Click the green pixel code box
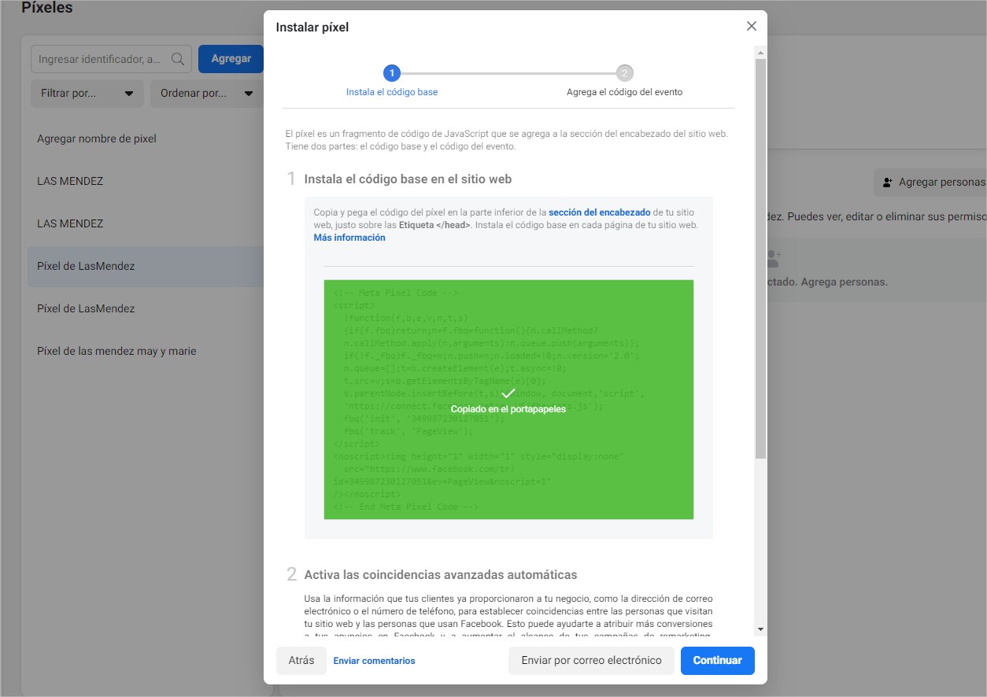Screen dimensions: 987x697 click(508, 400)
